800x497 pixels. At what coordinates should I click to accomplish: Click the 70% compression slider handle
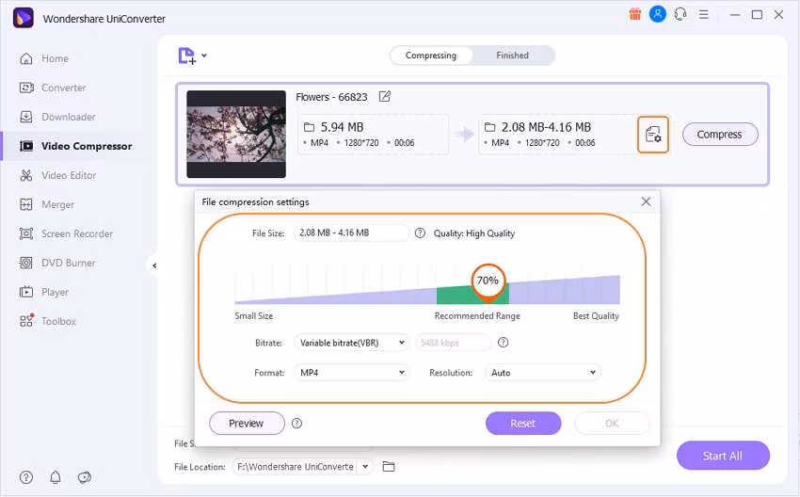point(488,281)
